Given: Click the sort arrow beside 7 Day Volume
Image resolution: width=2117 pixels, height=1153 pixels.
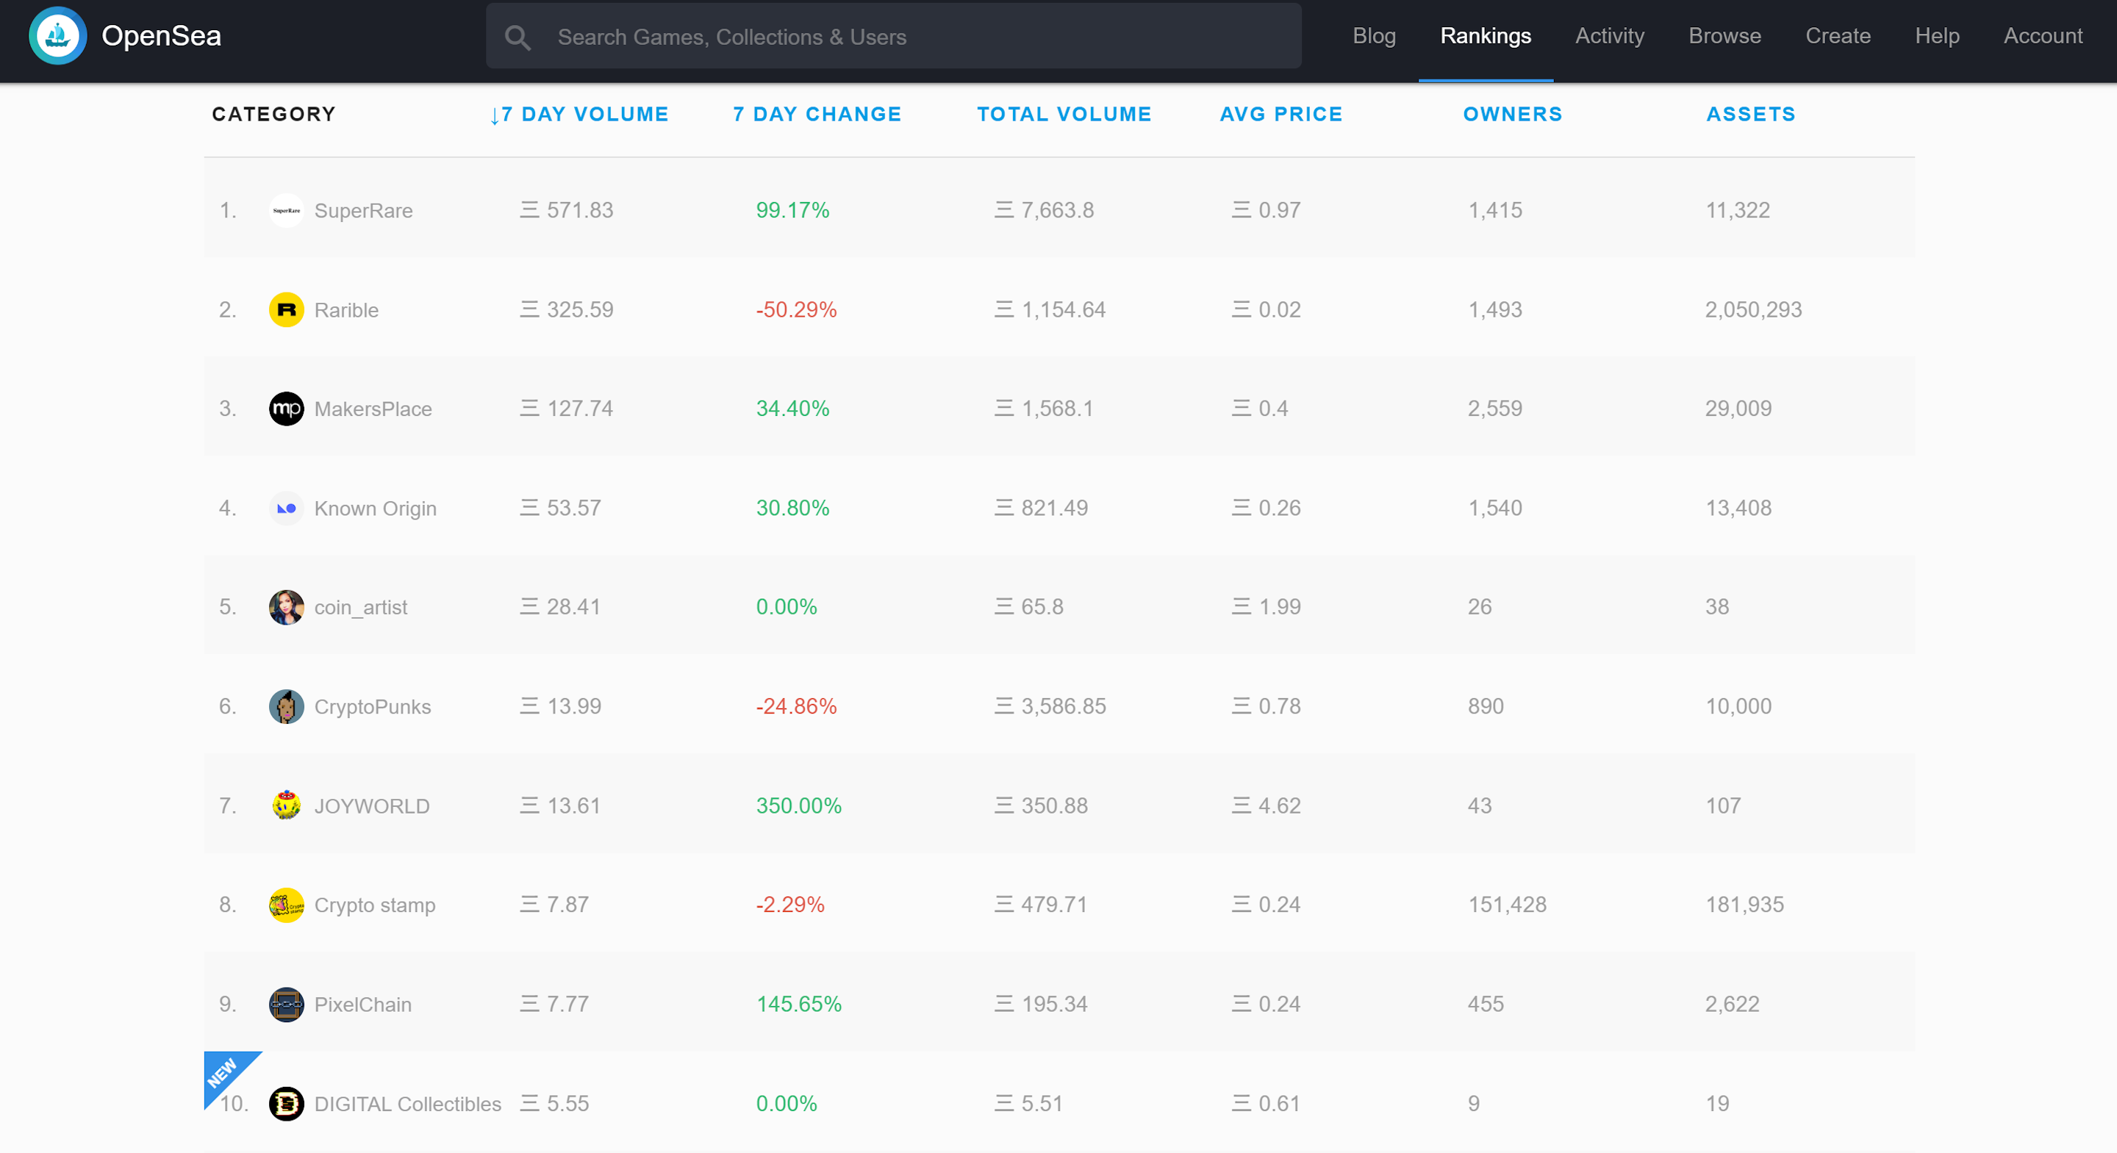Looking at the screenshot, I should point(495,116).
